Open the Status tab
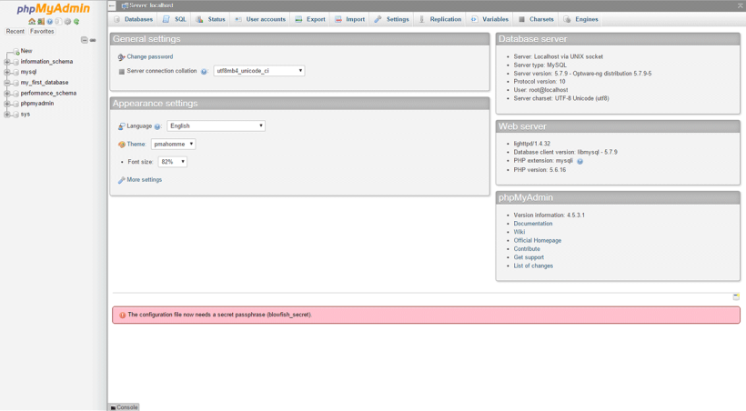This screenshot has width=746, height=411. pos(210,19)
